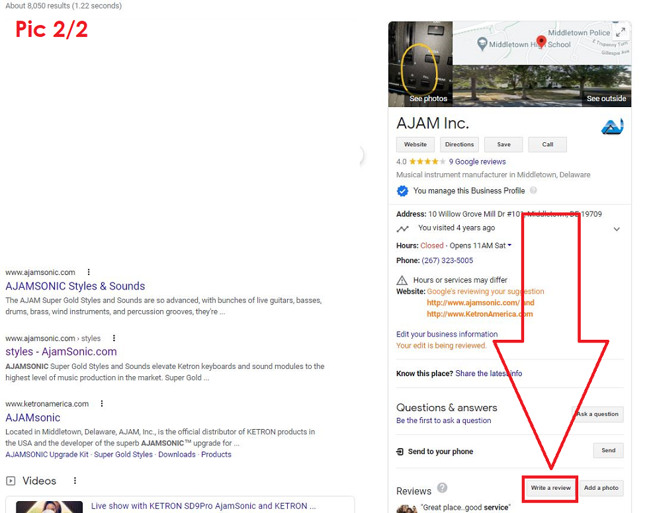651x513 pixels.
Task: Expand the You visited 4 years ago row
Action: [x=617, y=229]
